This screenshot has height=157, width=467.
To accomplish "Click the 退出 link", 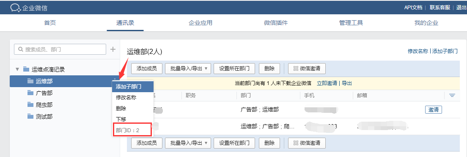I will pos(462,8).
